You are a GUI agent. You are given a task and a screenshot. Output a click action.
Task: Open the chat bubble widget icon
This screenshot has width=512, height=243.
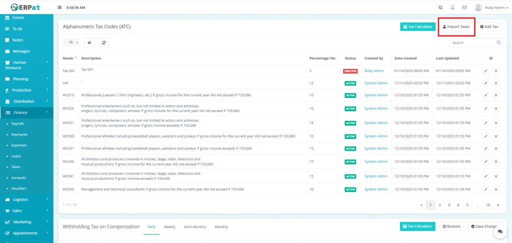pos(499,232)
